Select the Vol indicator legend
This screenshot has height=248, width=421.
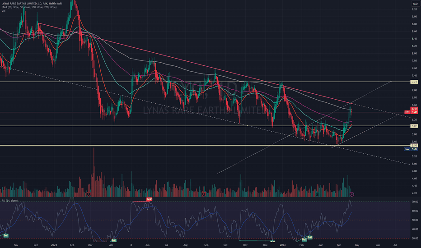pyautogui.click(x=3, y=11)
